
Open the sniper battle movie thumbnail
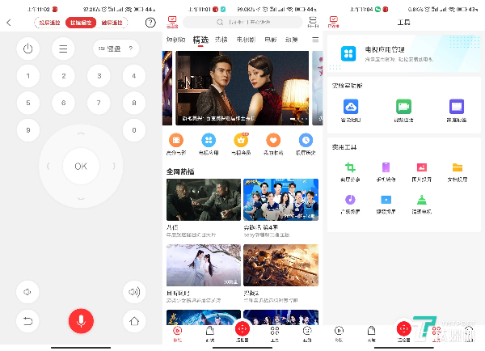(x=280, y=265)
